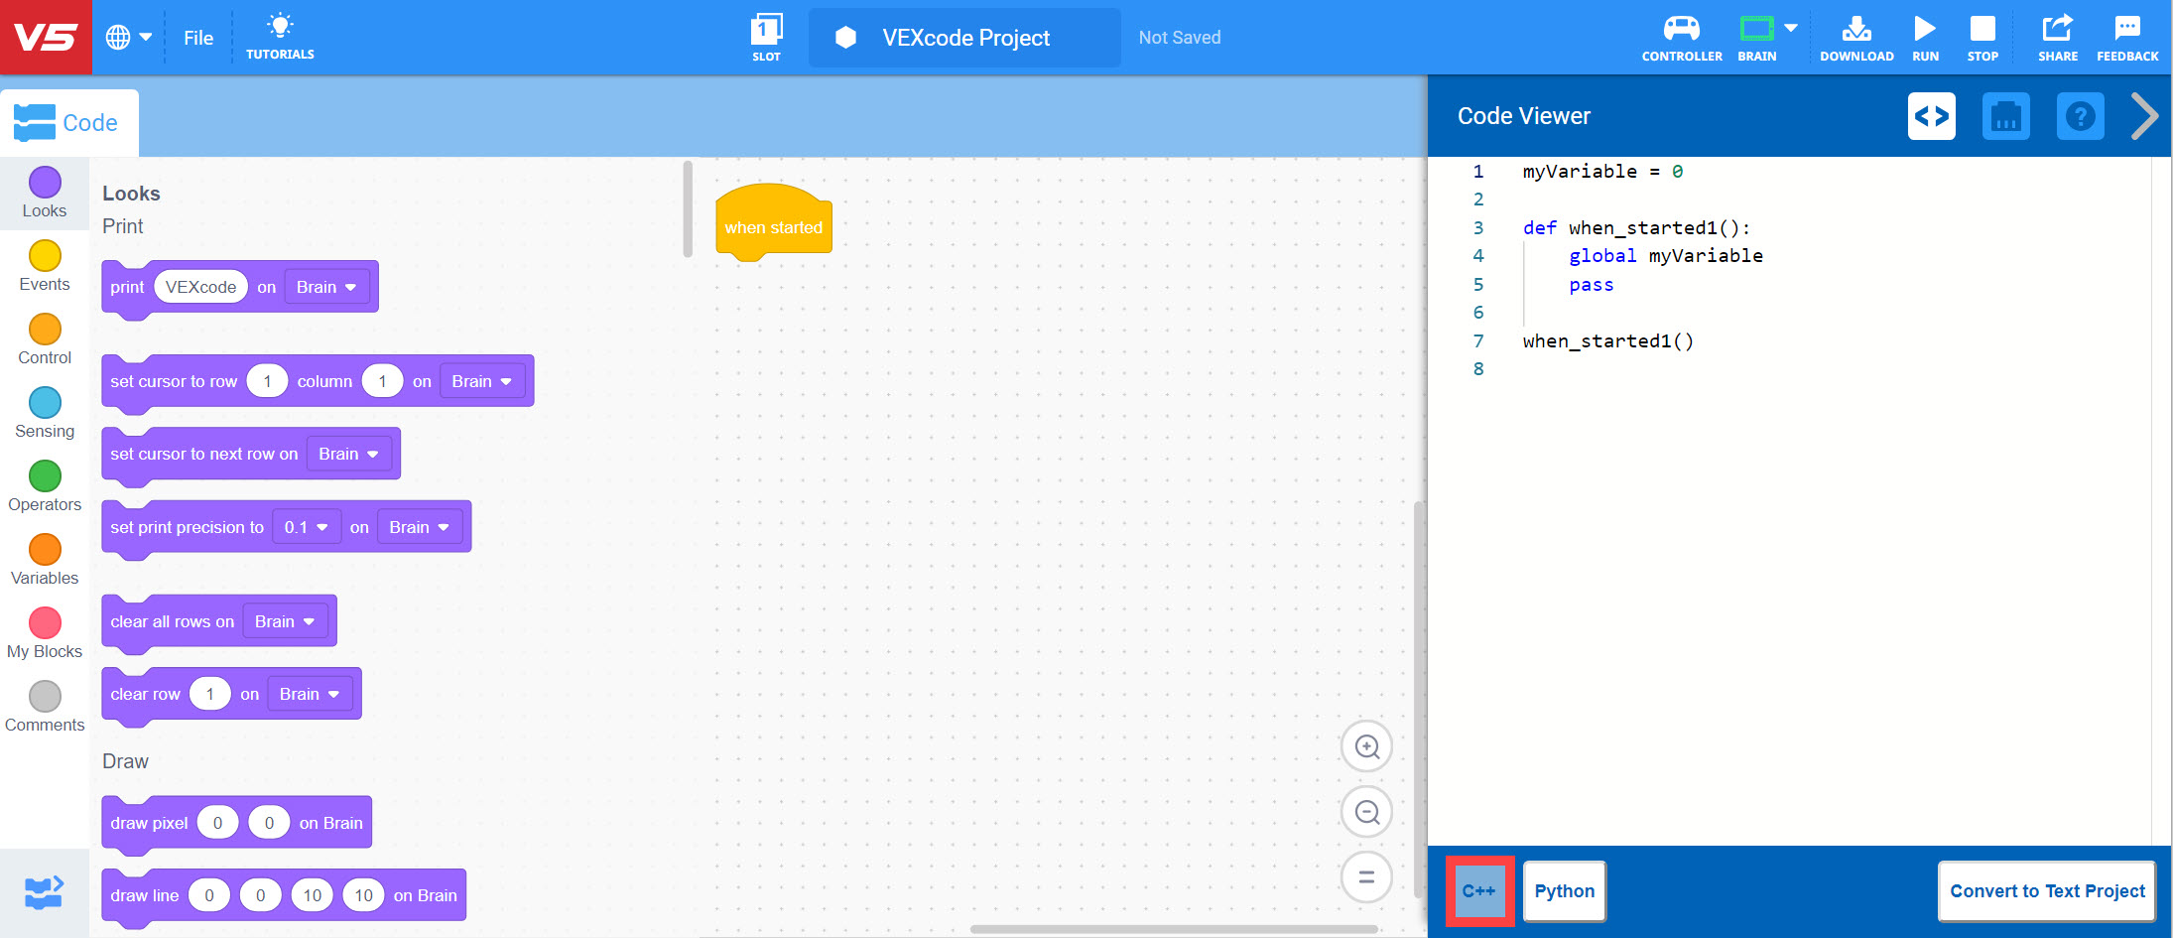Stop the running program
Screen dimensions: 2173x938
[x=1981, y=37]
